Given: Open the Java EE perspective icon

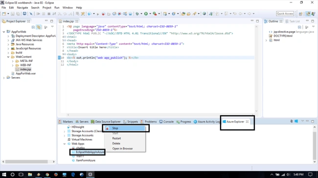Looking at the screenshot, I should (308, 14).
